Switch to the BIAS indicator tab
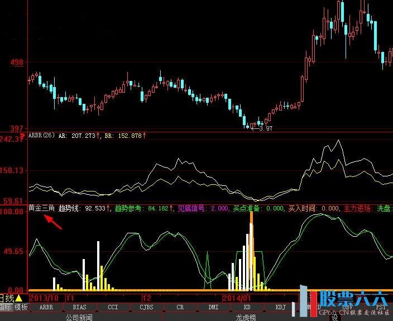393x321 pixels. point(80,307)
